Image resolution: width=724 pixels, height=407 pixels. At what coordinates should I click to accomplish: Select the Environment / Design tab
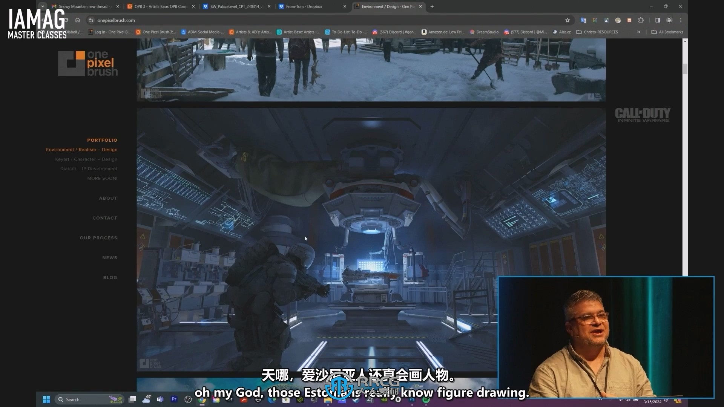388,6
